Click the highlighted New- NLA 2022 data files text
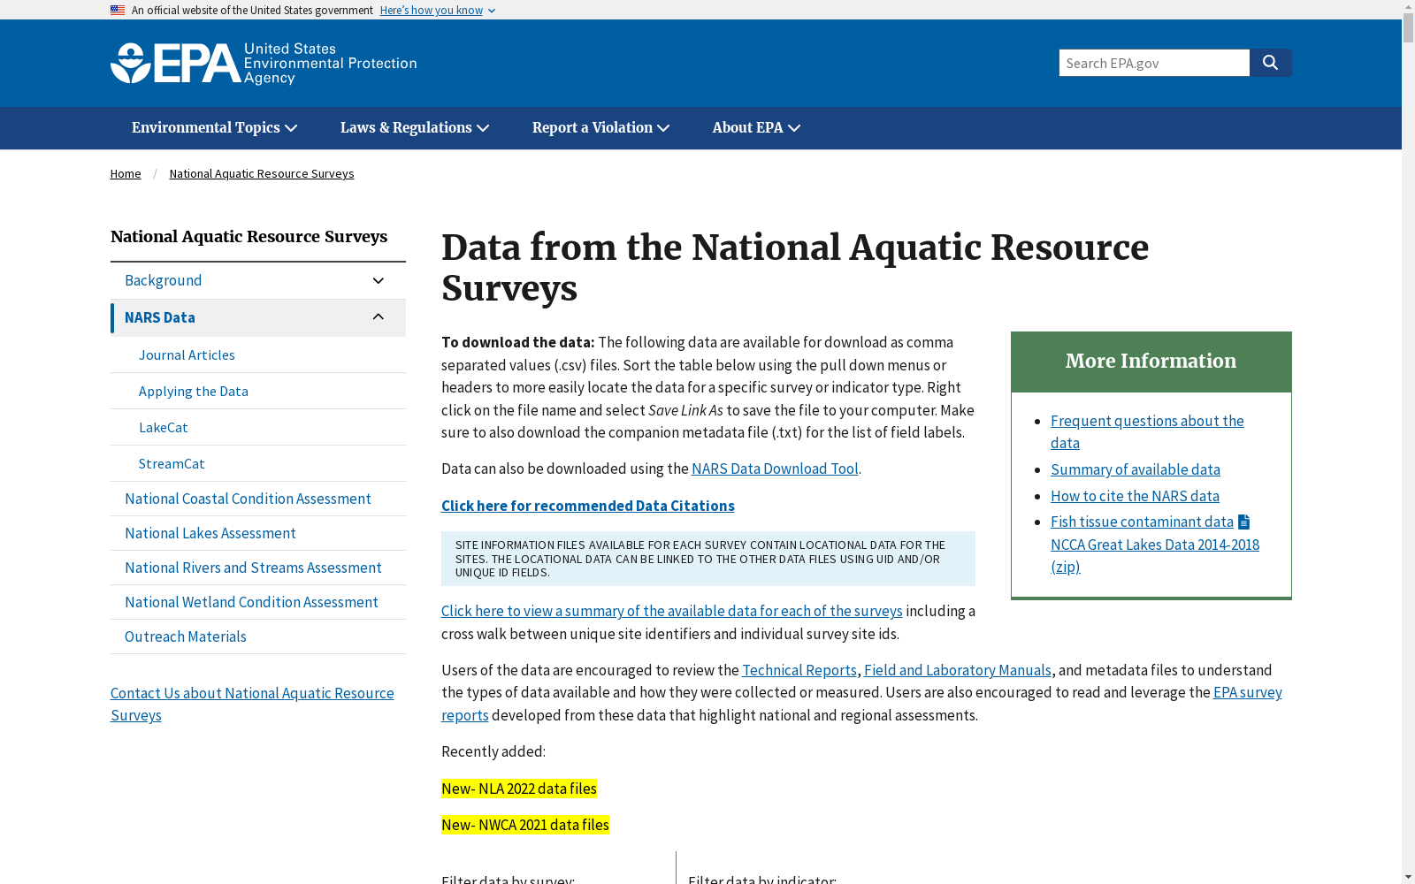Image resolution: width=1415 pixels, height=884 pixels. click(x=519, y=789)
